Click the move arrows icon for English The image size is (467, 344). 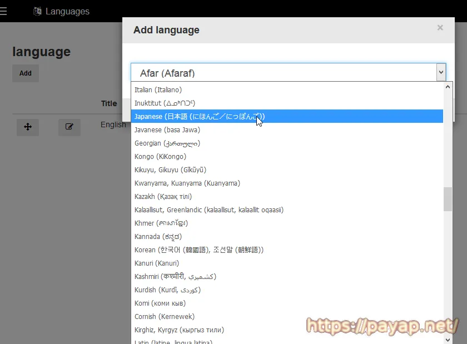tap(28, 127)
